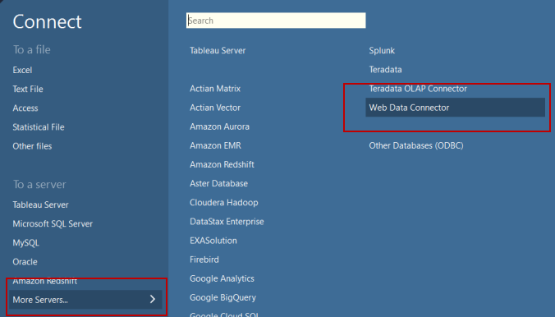555x317 pixels.
Task: Select Cloudera Hadoop connector
Action: point(223,203)
